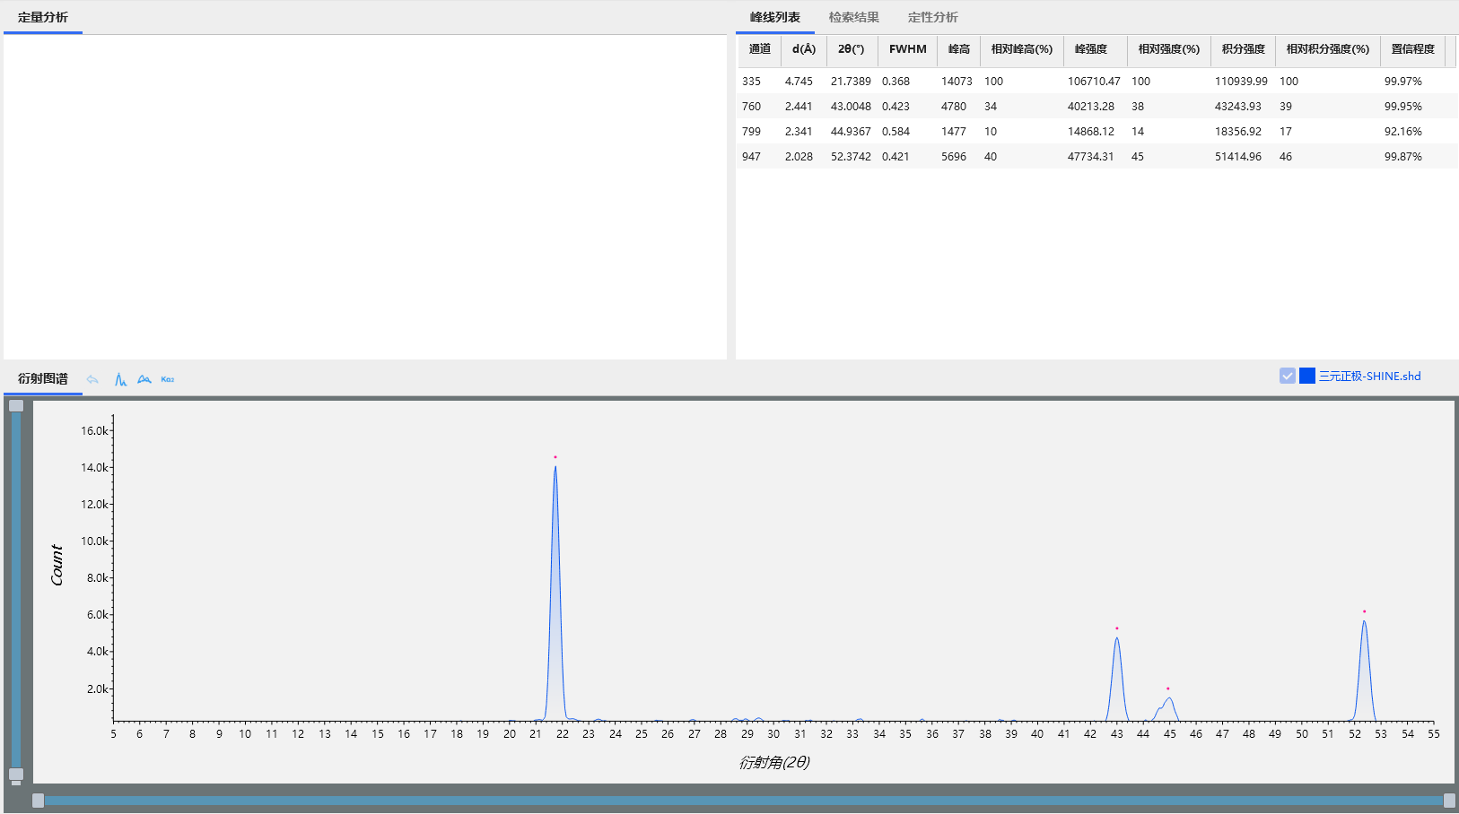Screen dimensions: 1459x814
Task: Click the top handle of vertical zoom slider
Action: point(16,406)
